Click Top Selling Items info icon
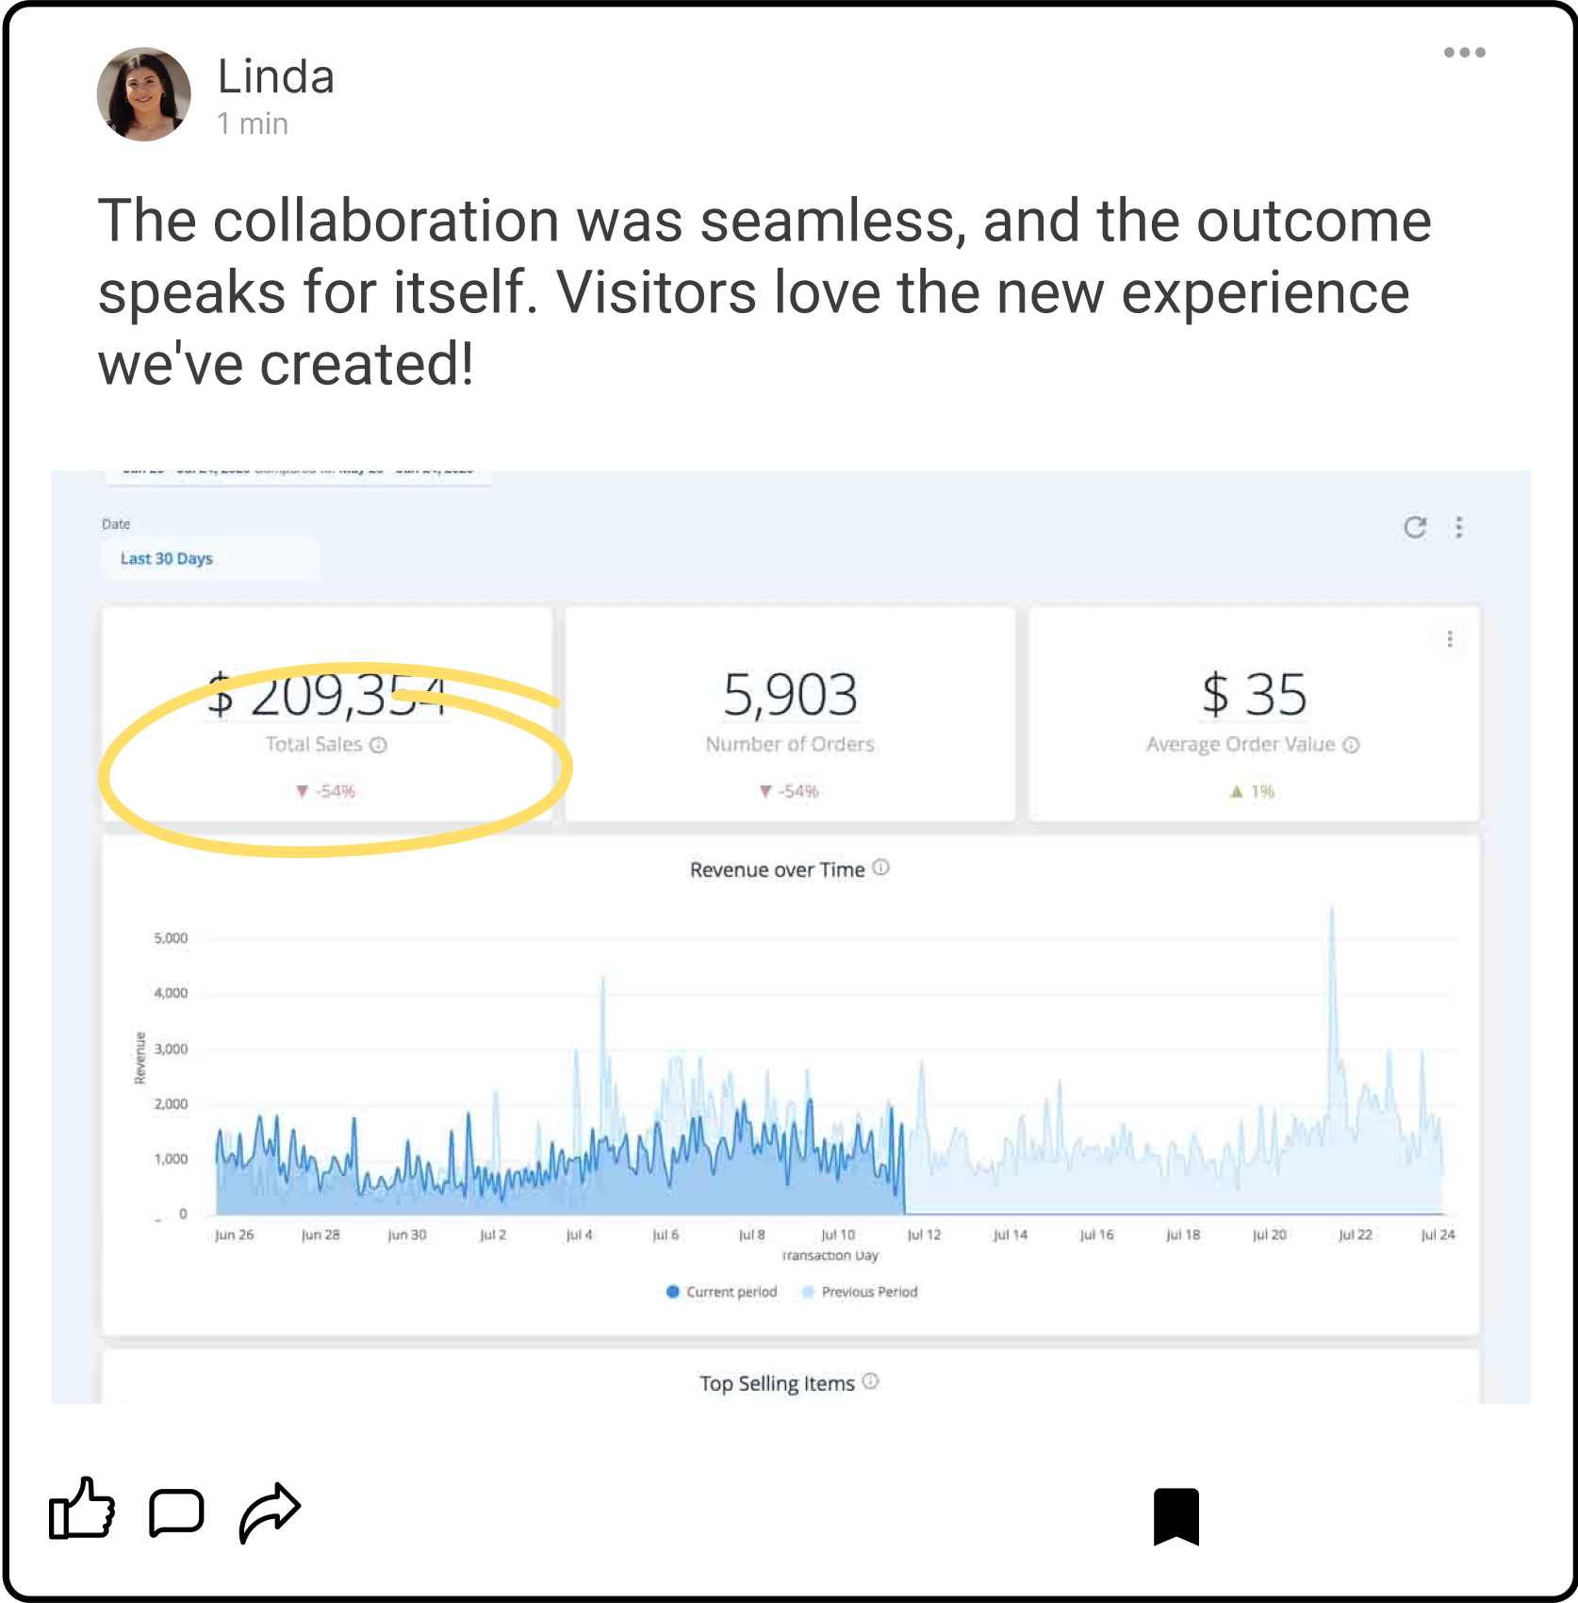The image size is (1578, 1603). (x=871, y=1381)
